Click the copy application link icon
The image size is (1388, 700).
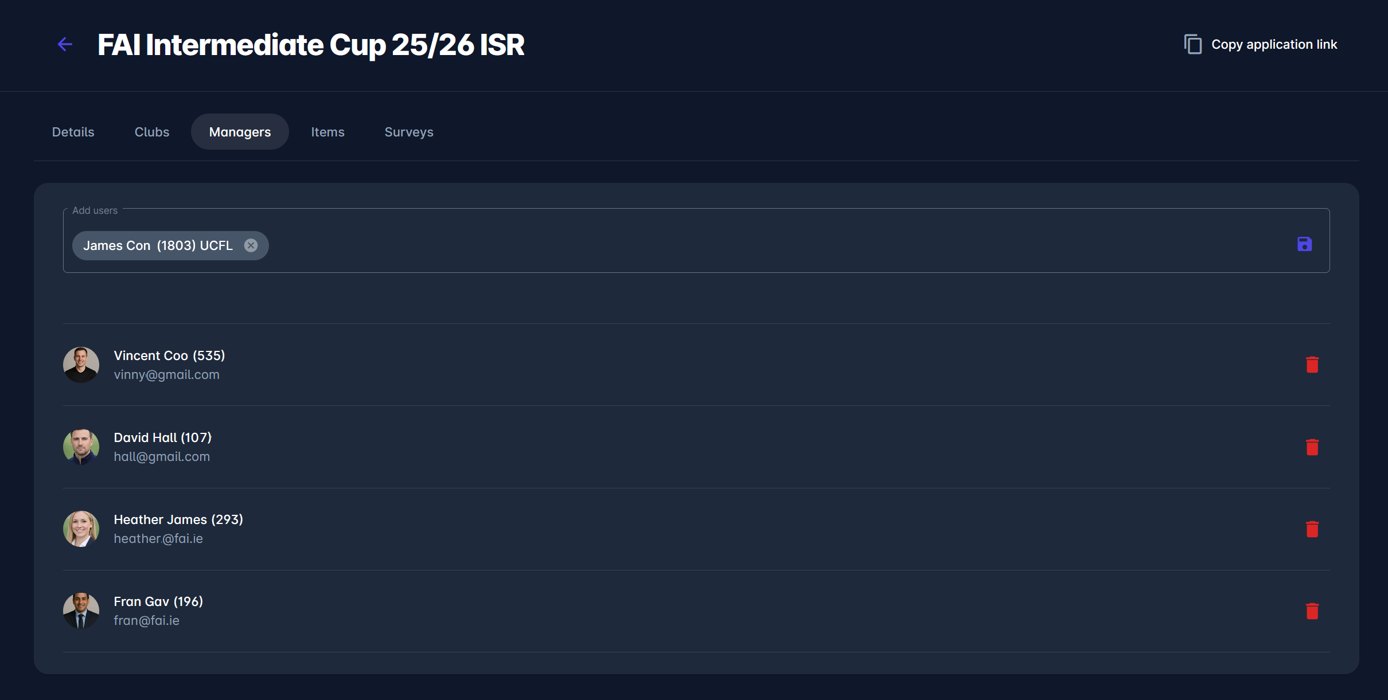(x=1192, y=44)
